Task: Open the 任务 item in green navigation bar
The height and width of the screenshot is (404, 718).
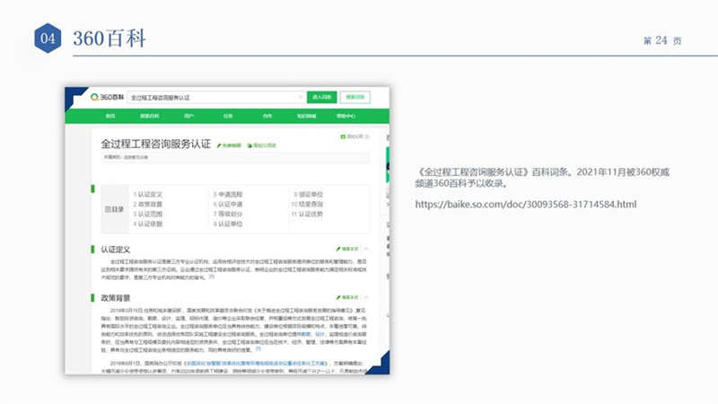Action: click(228, 117)
